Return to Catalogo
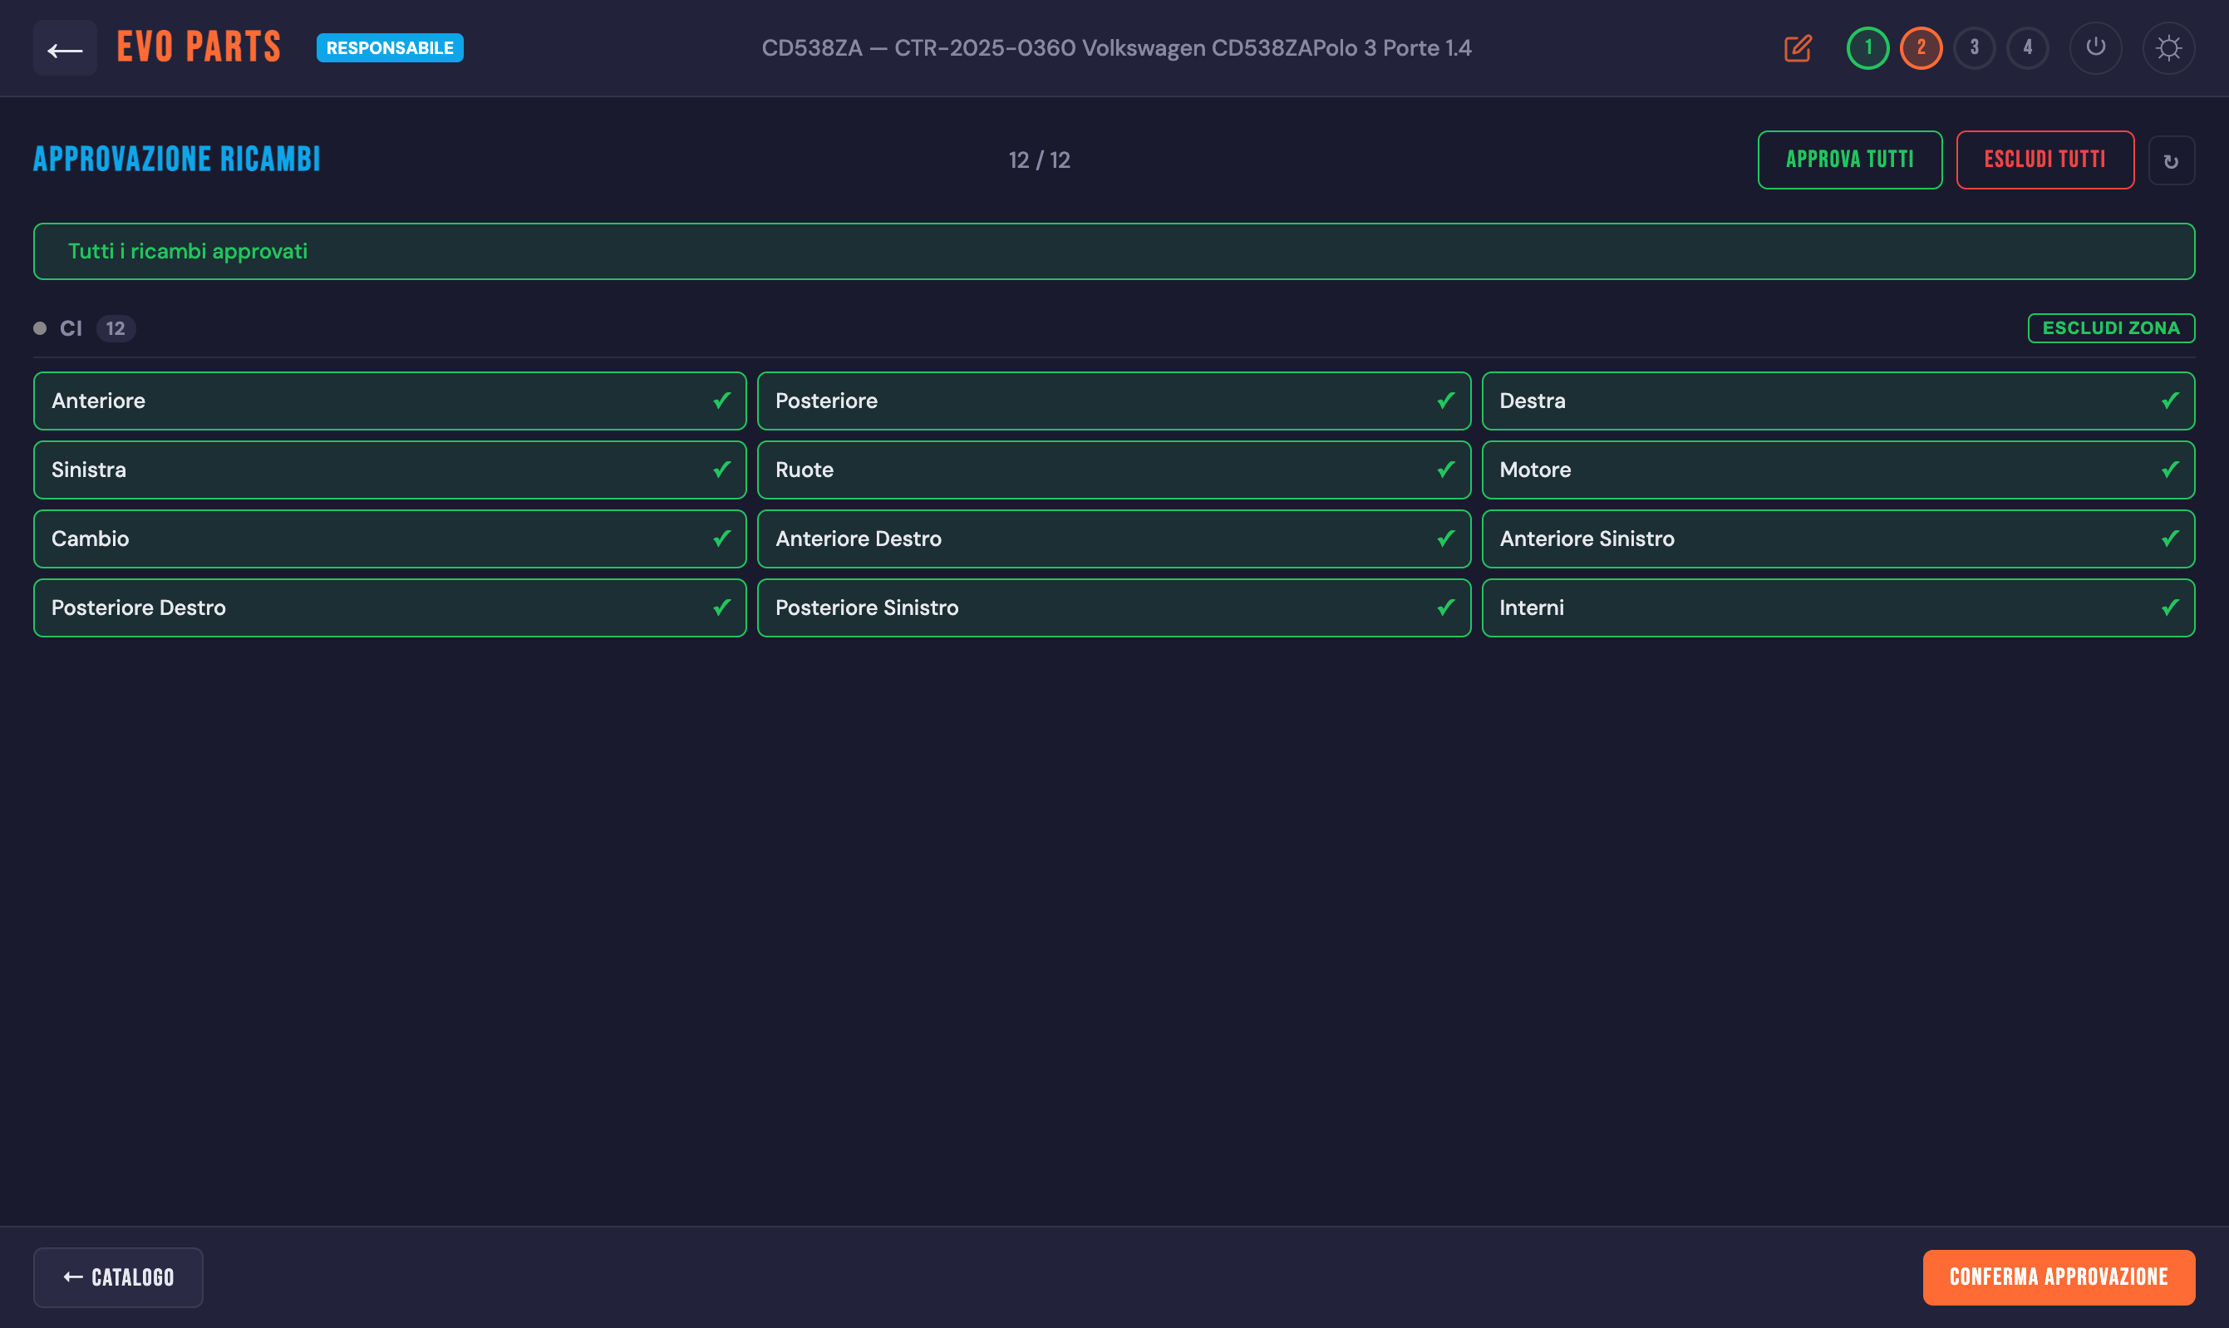This screenshot has height=1328, width=2229. click(118, 1277)
